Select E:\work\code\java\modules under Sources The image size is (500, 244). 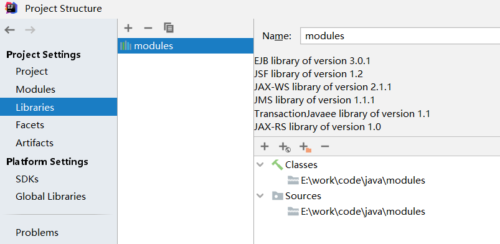363,211
